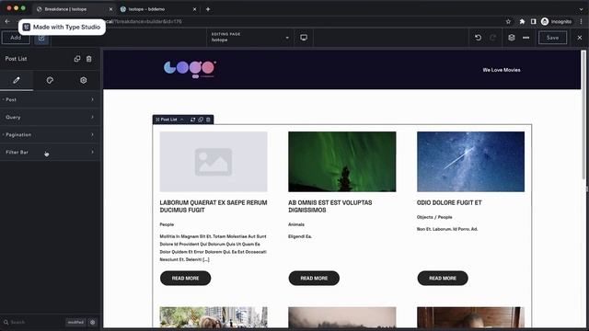Toggle the browser side panel icon
Screen dimensions: 589x331
point(533,22)
